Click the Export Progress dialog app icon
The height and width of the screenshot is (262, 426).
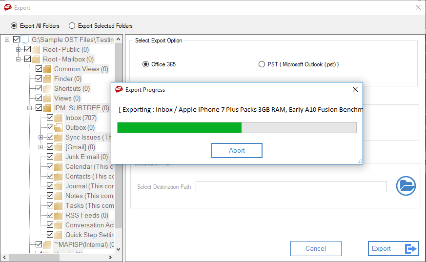119,89
